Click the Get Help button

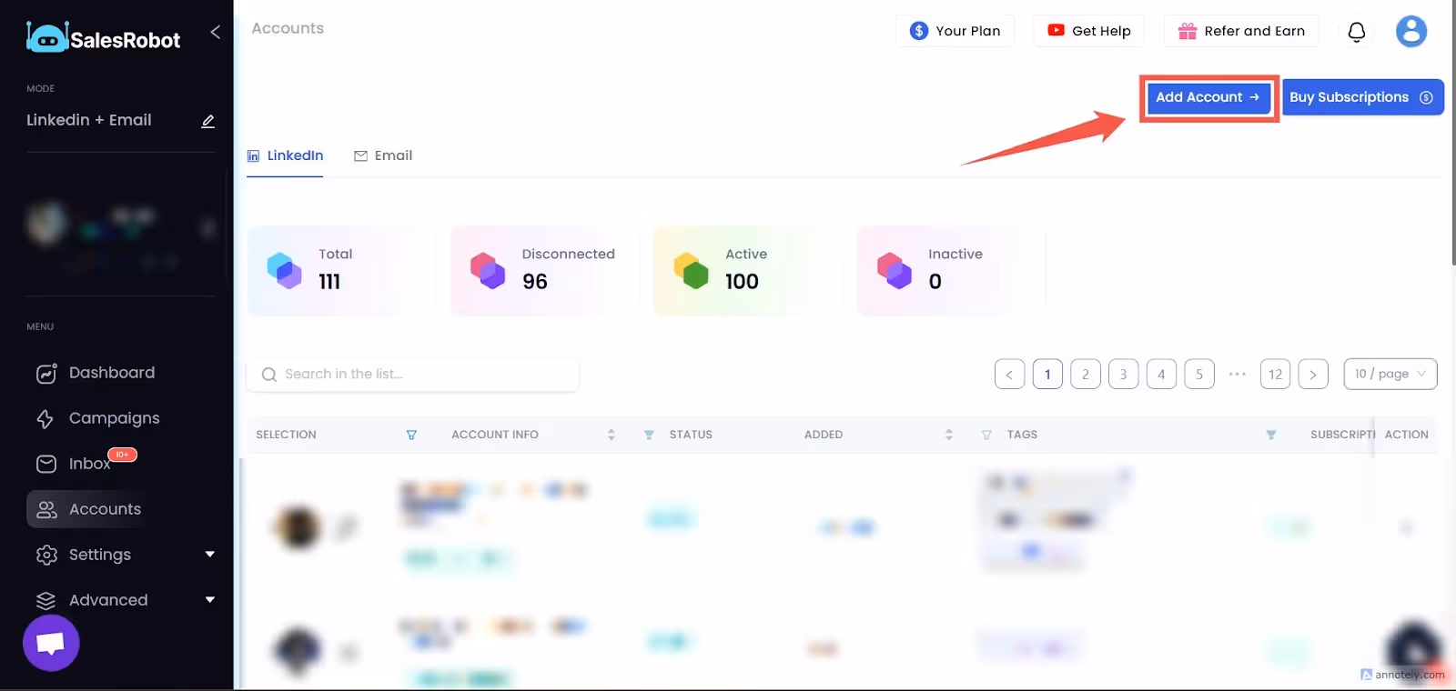[1089, 31]
